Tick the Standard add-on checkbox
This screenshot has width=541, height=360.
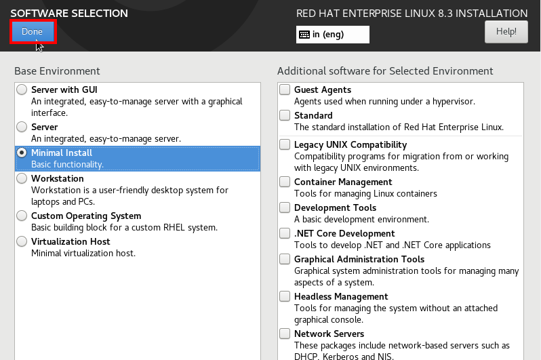point(285,115)
